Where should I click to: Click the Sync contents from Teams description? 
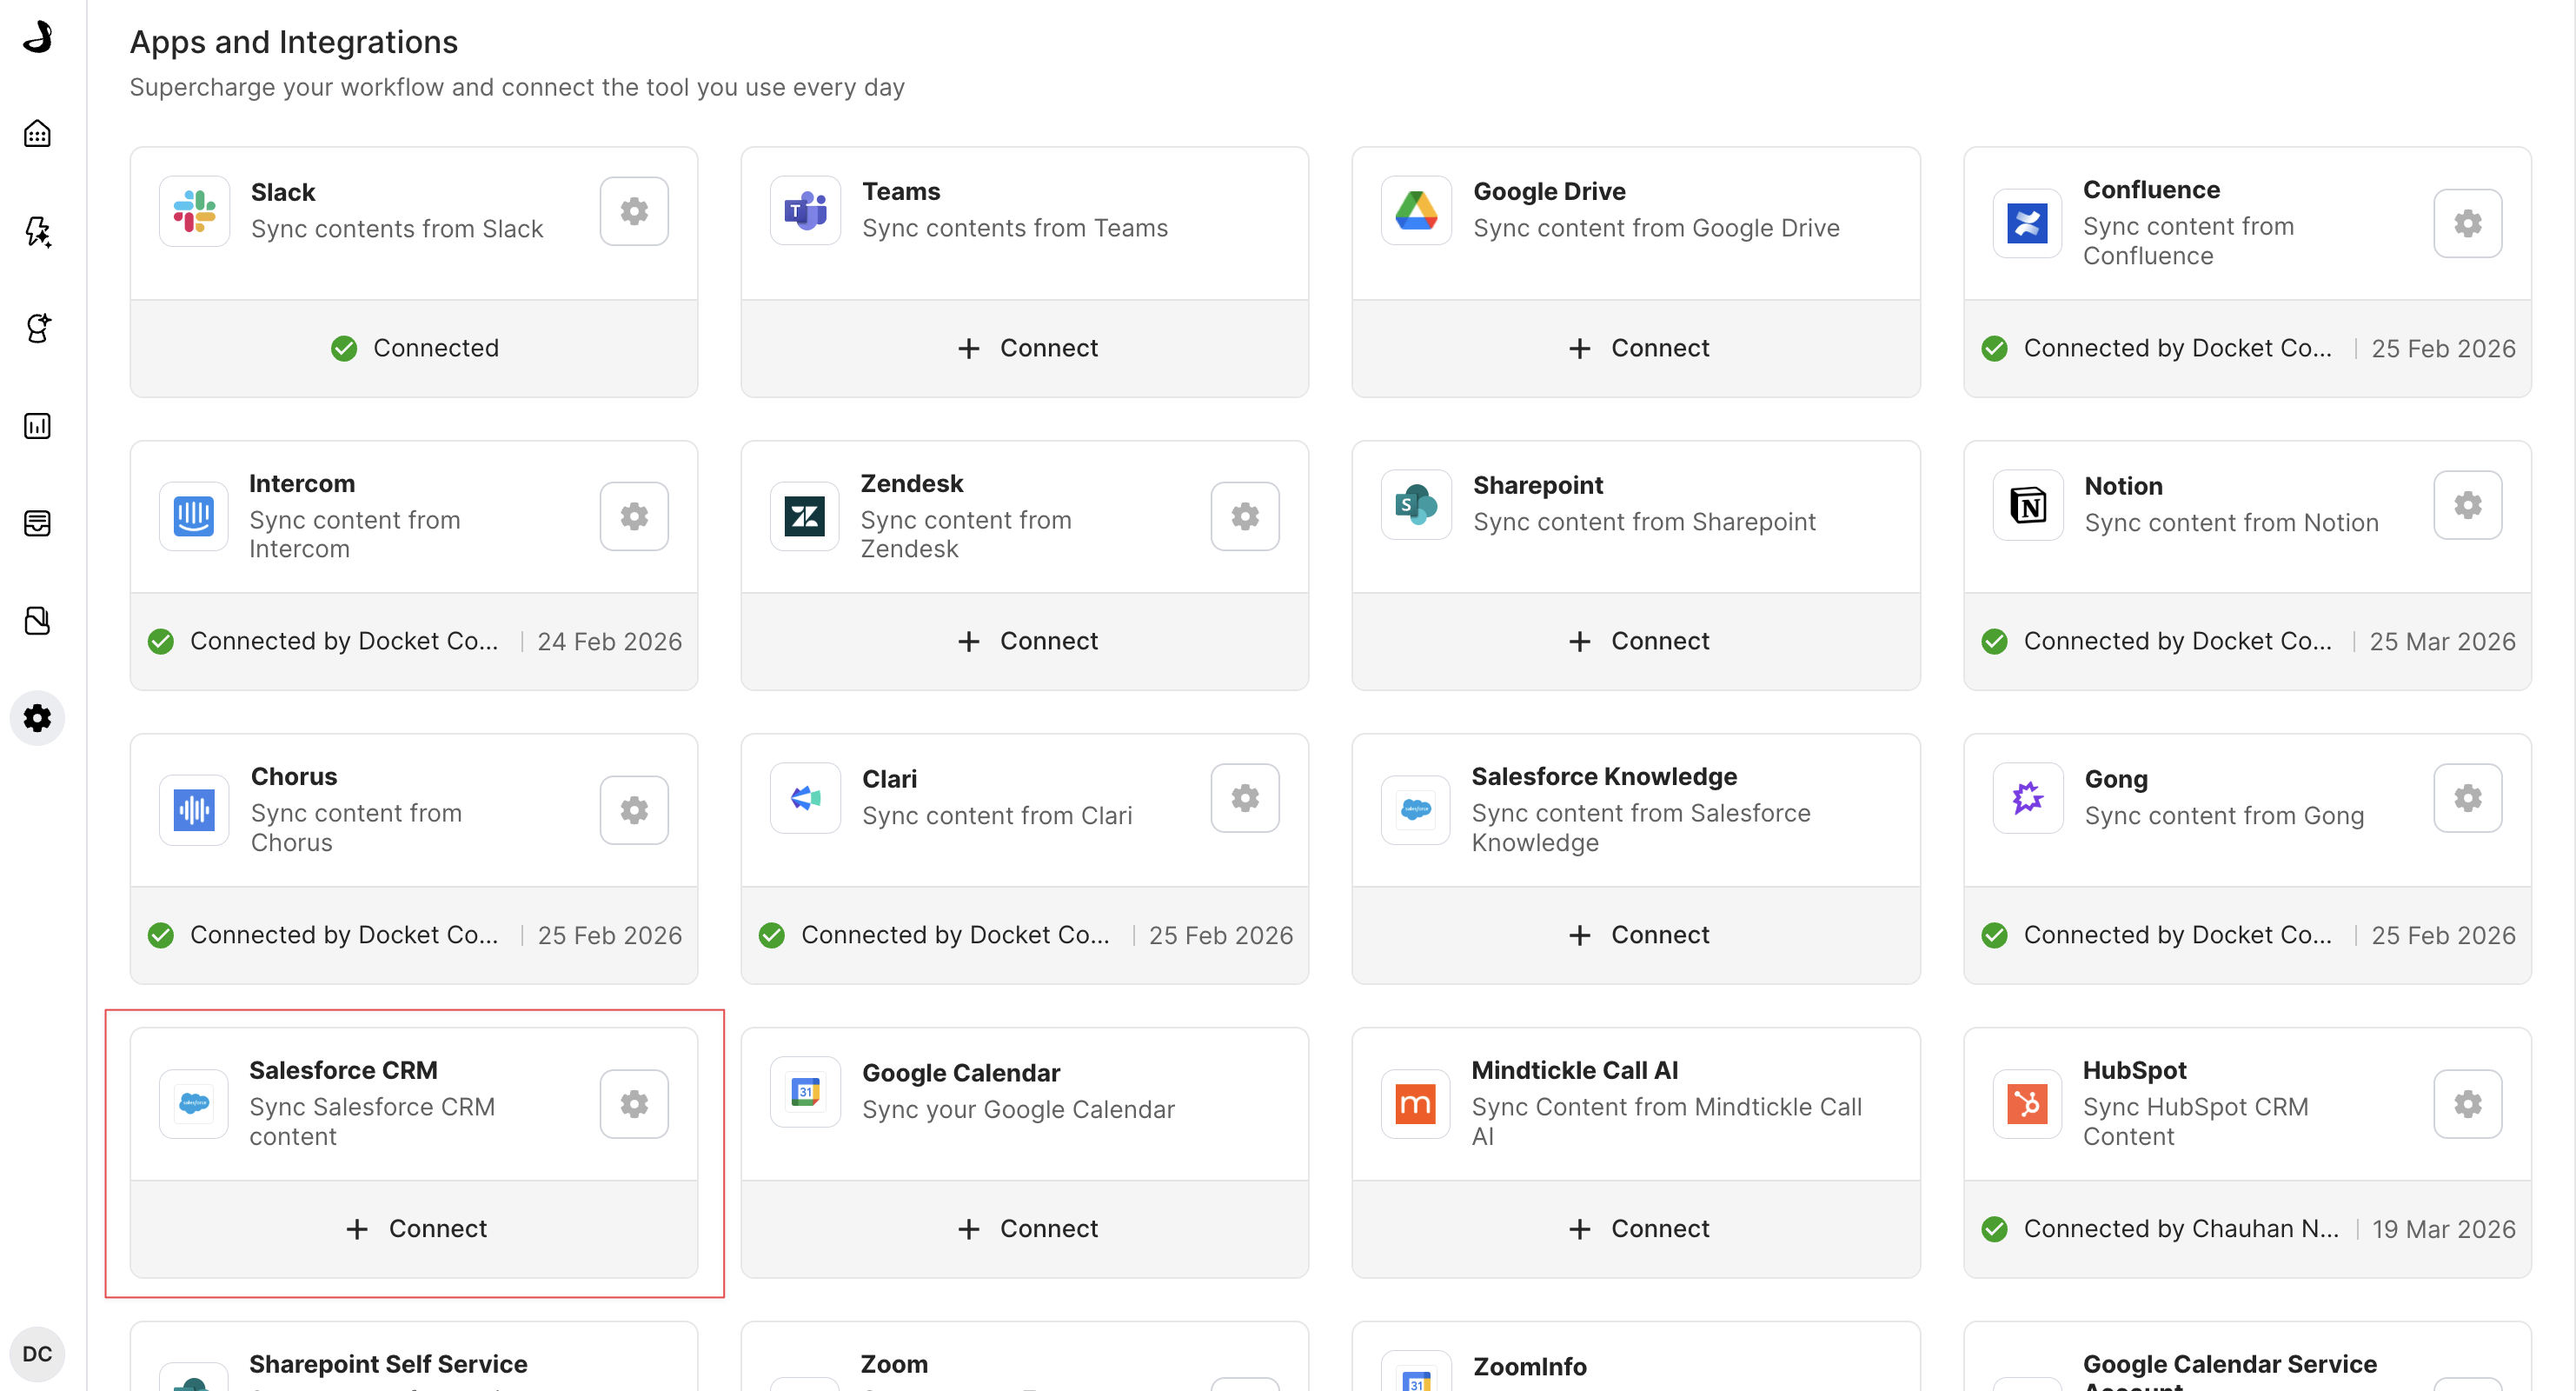click(x=1015, y=228)
